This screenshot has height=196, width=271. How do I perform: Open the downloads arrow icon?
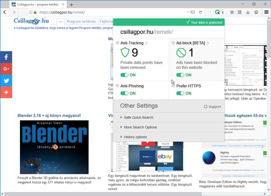(x=248, y=12)
